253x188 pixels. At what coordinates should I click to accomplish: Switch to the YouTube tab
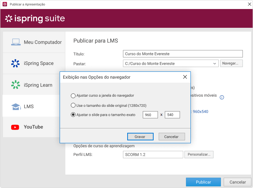[x=31, y=127]
